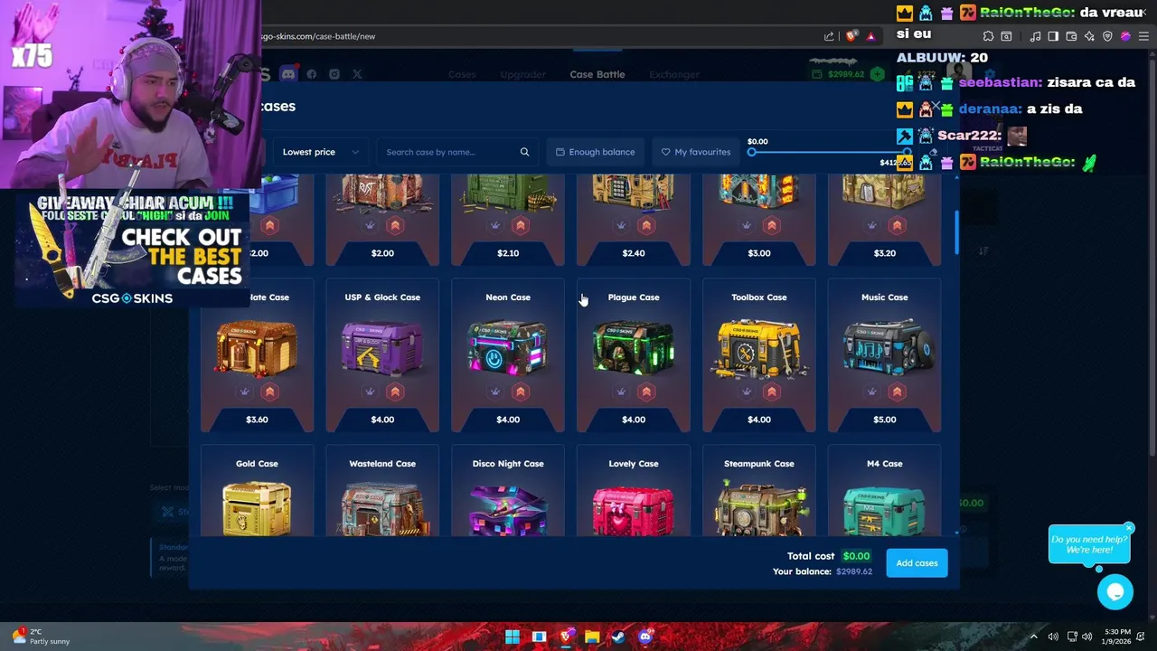Select the M4 Case thumbnail
This screenshot has width=1157, height=651.
[x=885, y=511]
